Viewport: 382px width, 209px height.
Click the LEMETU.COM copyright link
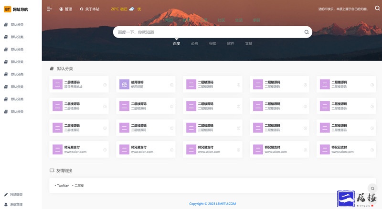(223, 204)
